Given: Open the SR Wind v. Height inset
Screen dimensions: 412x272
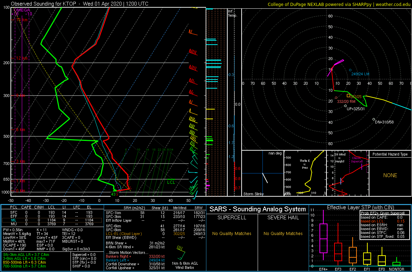Looking at the screenshot, I should tap(347, 173).
